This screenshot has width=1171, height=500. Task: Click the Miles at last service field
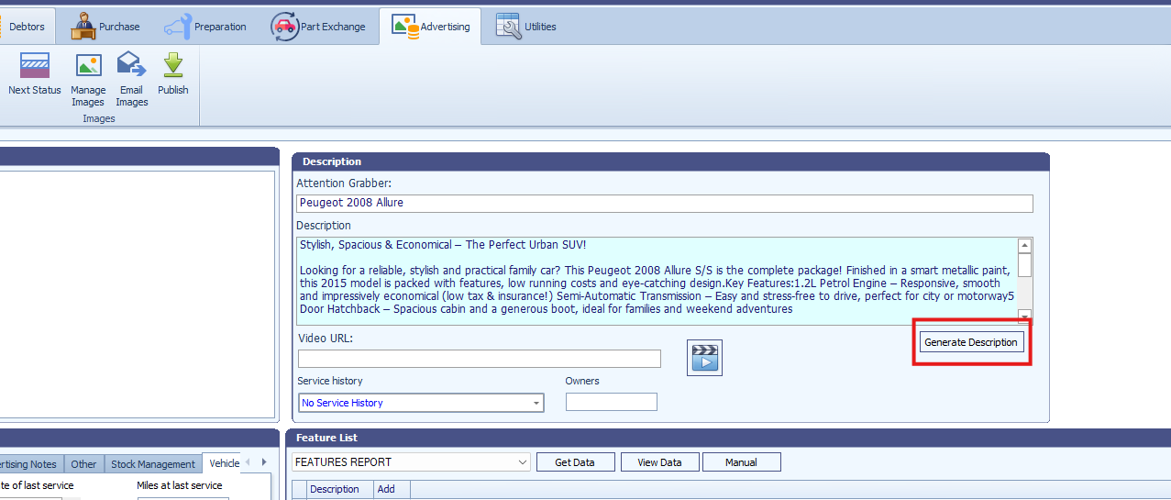click(182, 498)
